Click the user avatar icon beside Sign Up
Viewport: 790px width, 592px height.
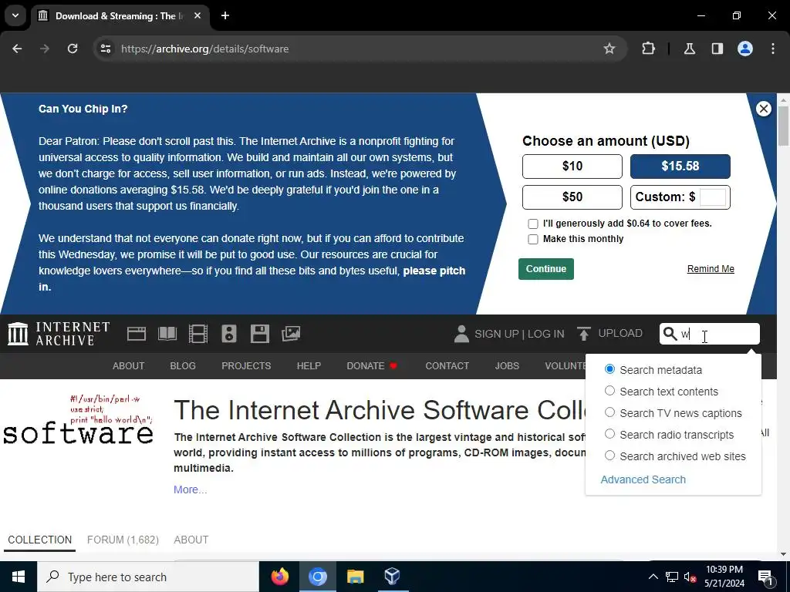[461, 334]
